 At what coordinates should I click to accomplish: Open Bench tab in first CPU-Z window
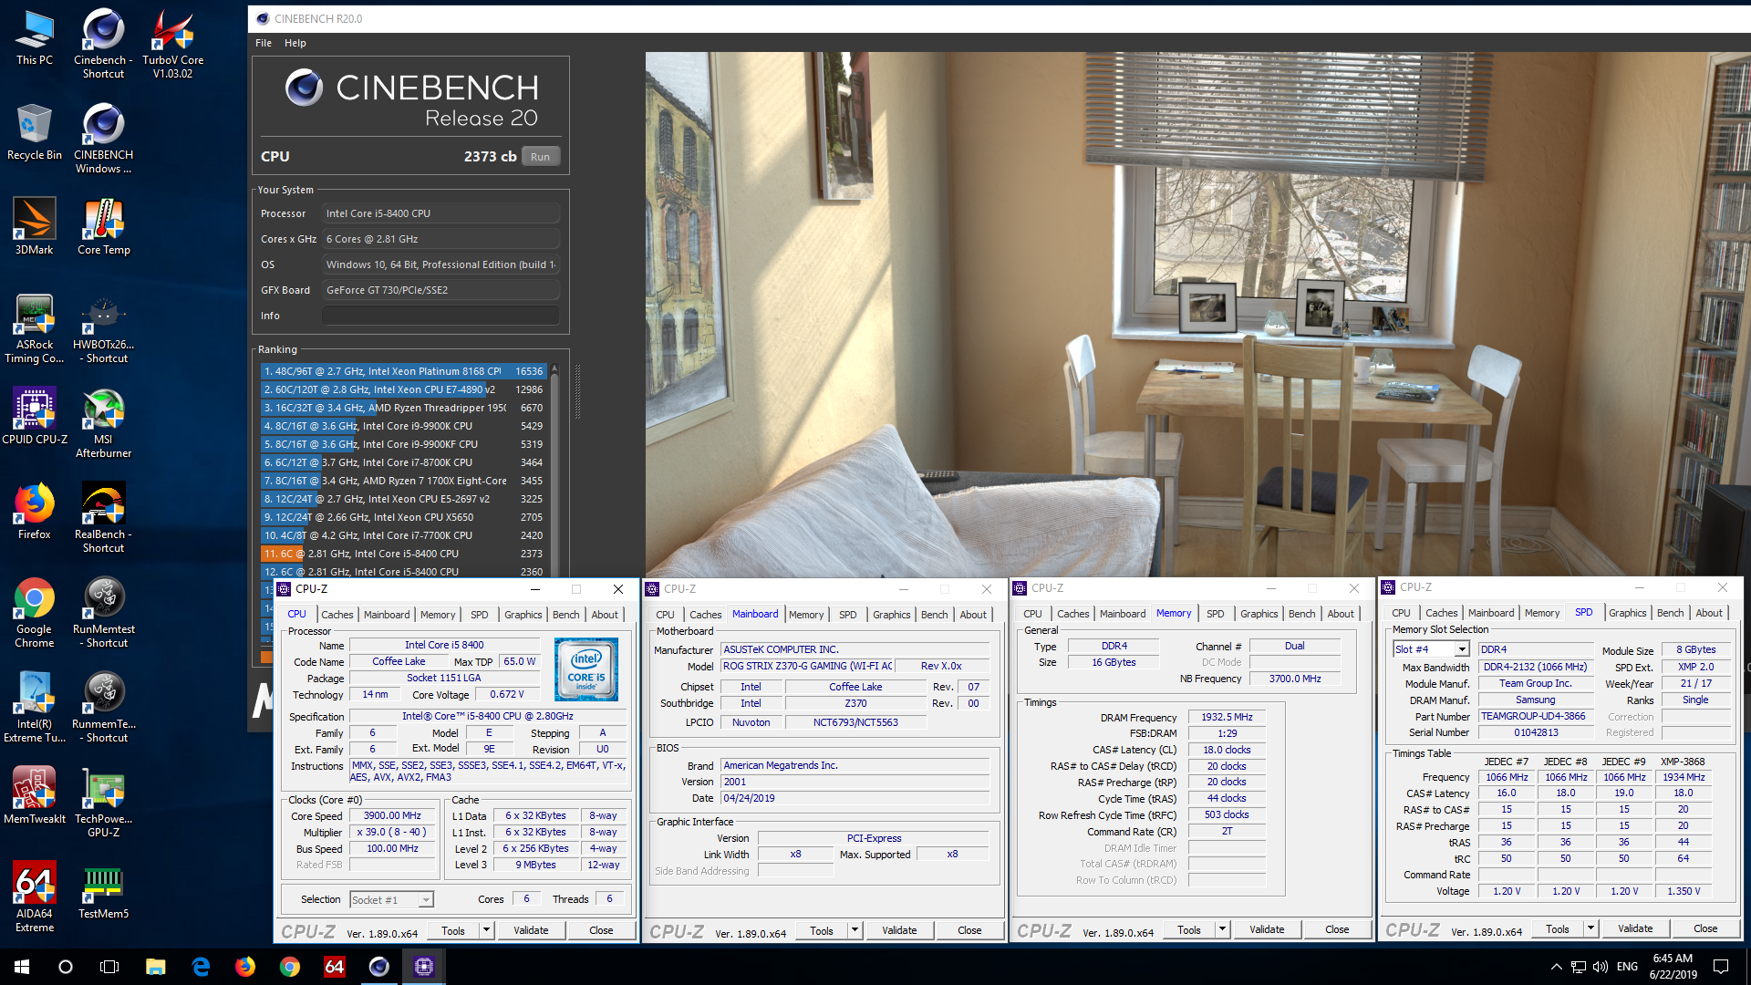[x=566, y=615]
